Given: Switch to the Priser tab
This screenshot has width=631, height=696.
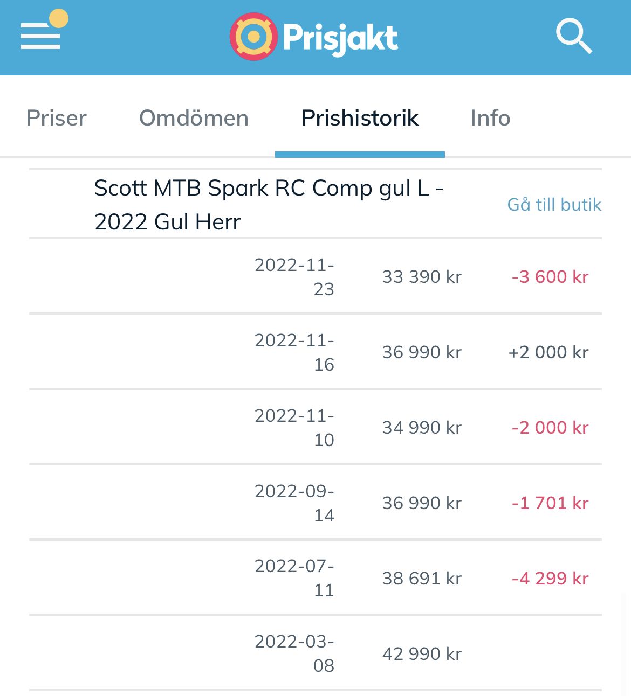Looking at the screenshot, I should (57, 118).
